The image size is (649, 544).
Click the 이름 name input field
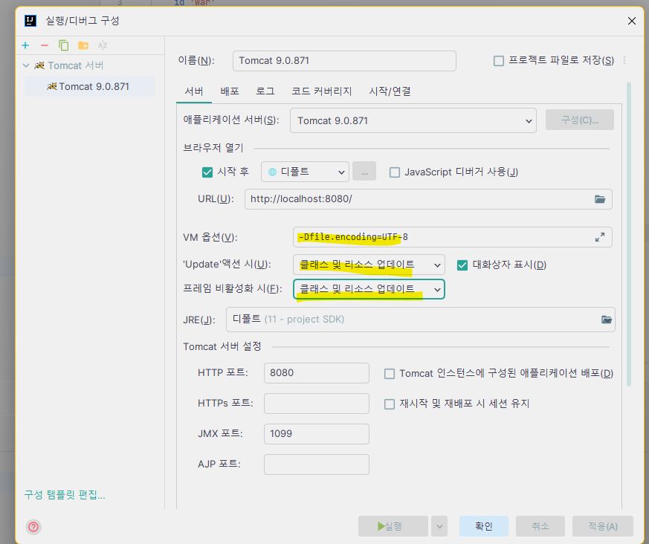click(344, 61)
